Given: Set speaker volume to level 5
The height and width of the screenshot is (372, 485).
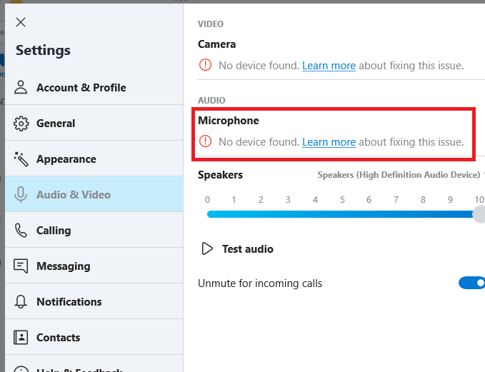Looking at the screenshot, I should (x=343, y=214).
